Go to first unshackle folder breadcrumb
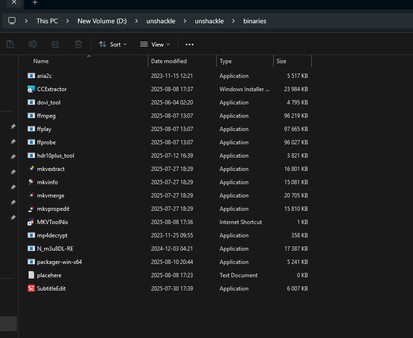 click(161, 21)
